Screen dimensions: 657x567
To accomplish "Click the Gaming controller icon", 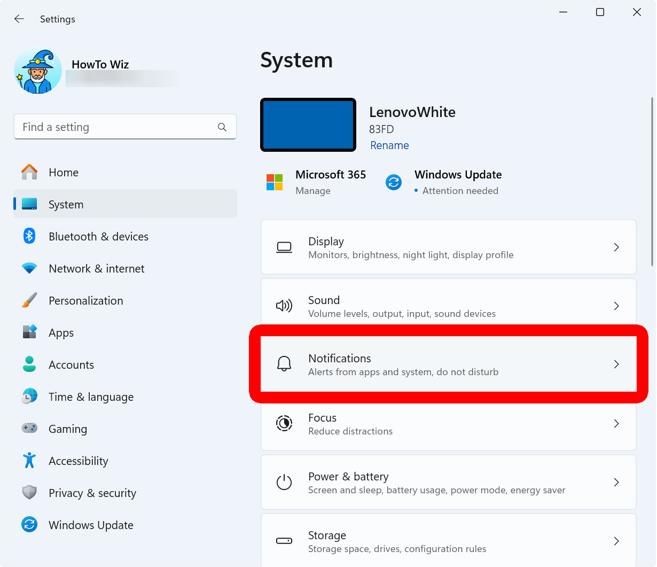I will pyautogui.click(x=29, y=428).
